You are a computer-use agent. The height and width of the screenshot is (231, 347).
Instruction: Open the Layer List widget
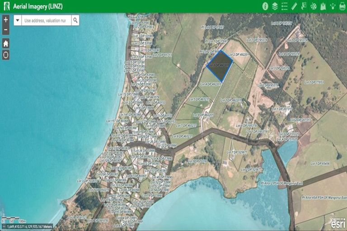pyautogui.click(x=275, y=6)
